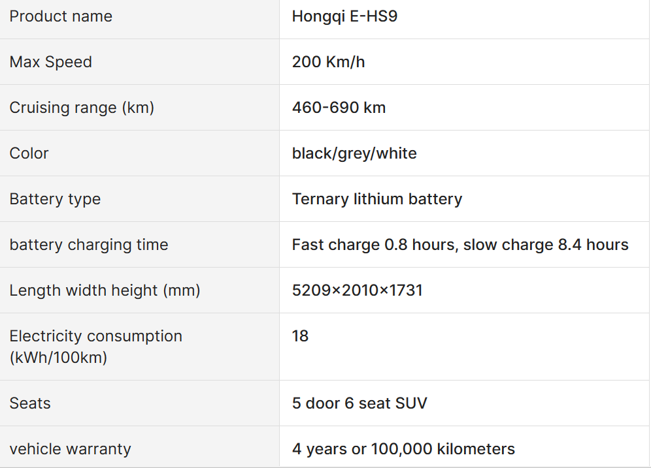Click the "vehicle warranty" label cell
This screenshot has height=468, width=651.
[x=70, y=449]
